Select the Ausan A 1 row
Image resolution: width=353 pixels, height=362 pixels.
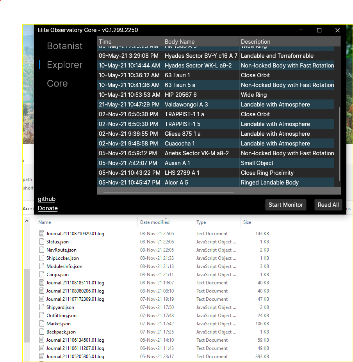(216, 163)
